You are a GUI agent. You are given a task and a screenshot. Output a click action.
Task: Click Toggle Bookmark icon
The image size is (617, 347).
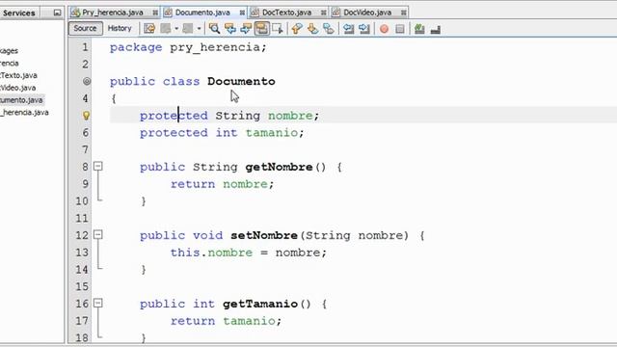pos(329,28)
